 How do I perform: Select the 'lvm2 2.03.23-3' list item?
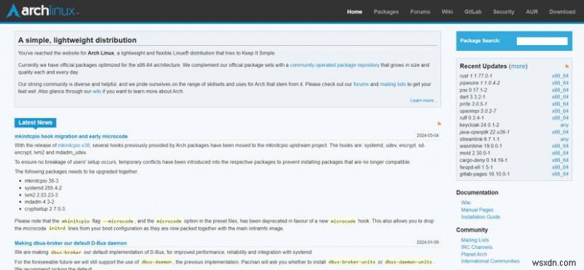pyautogui.click(x=41, y=195)
